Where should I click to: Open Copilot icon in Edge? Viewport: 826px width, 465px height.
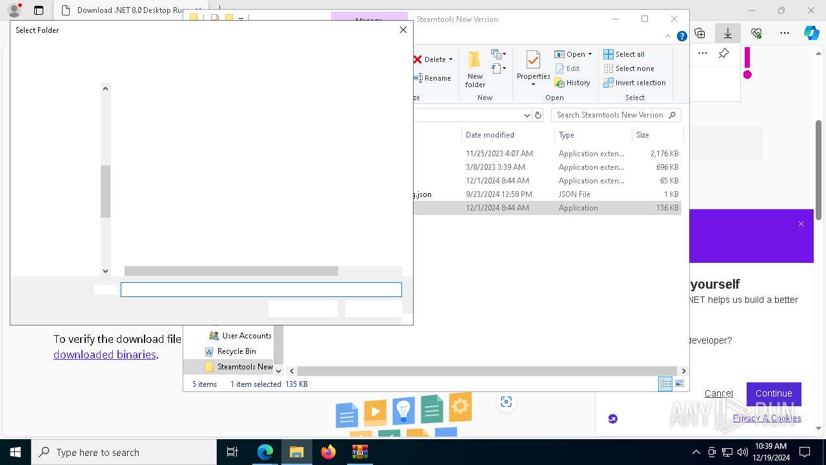[811, 33]
